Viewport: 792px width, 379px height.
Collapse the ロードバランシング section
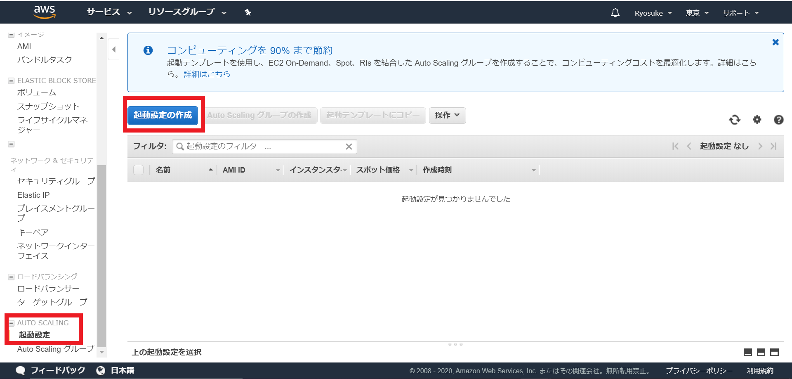(x=11, y=277)
